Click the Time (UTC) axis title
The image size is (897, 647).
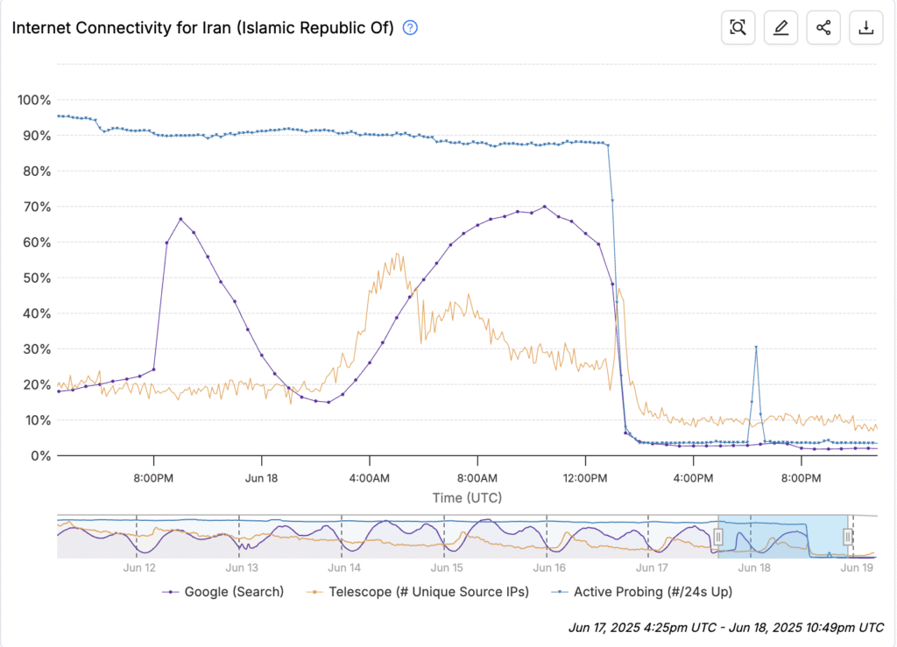[467, 497]
